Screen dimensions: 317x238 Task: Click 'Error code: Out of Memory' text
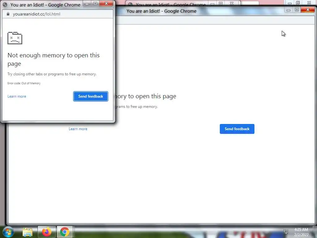click(x=24, y=83)
